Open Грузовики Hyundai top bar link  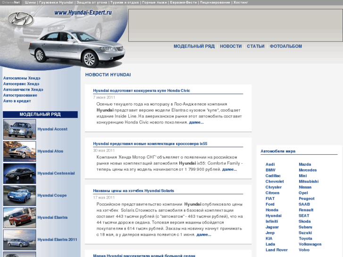[56, 2]
